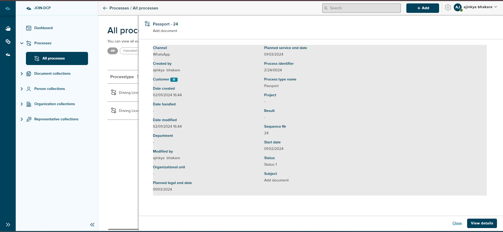The height and width of the screenshot is (232, 503).
Task: Select the Canceled filter chip
Action: pyautogui.click(x=130, y=51)
